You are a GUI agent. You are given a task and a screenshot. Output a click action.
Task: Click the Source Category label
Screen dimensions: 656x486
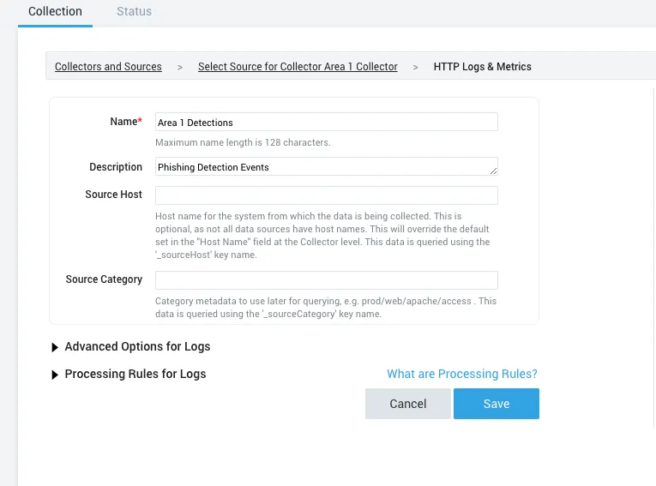coord(104,279)
